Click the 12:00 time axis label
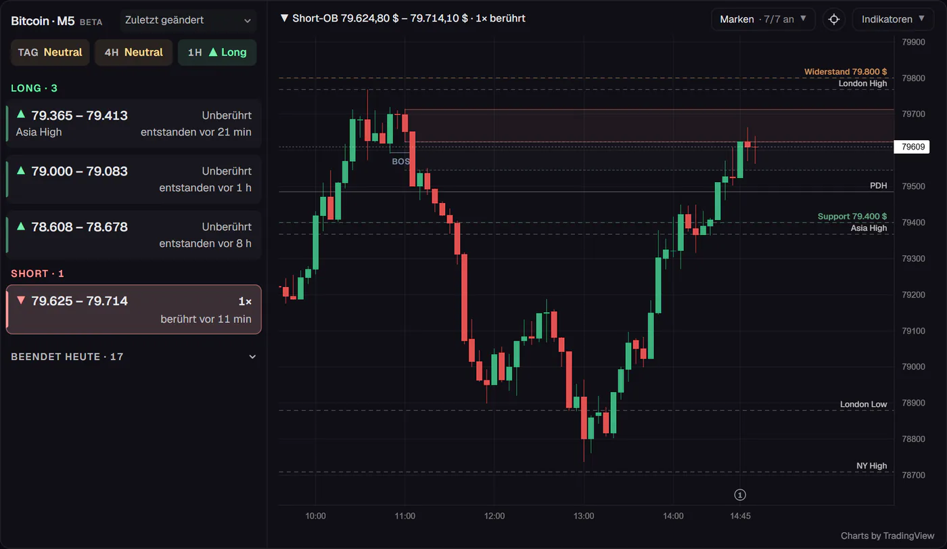Viewport: 947px width, 549px height. 494,516
